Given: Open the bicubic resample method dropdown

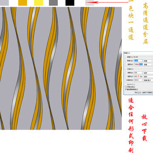Looking at the screenshot, I should click(x=144, y=93).
